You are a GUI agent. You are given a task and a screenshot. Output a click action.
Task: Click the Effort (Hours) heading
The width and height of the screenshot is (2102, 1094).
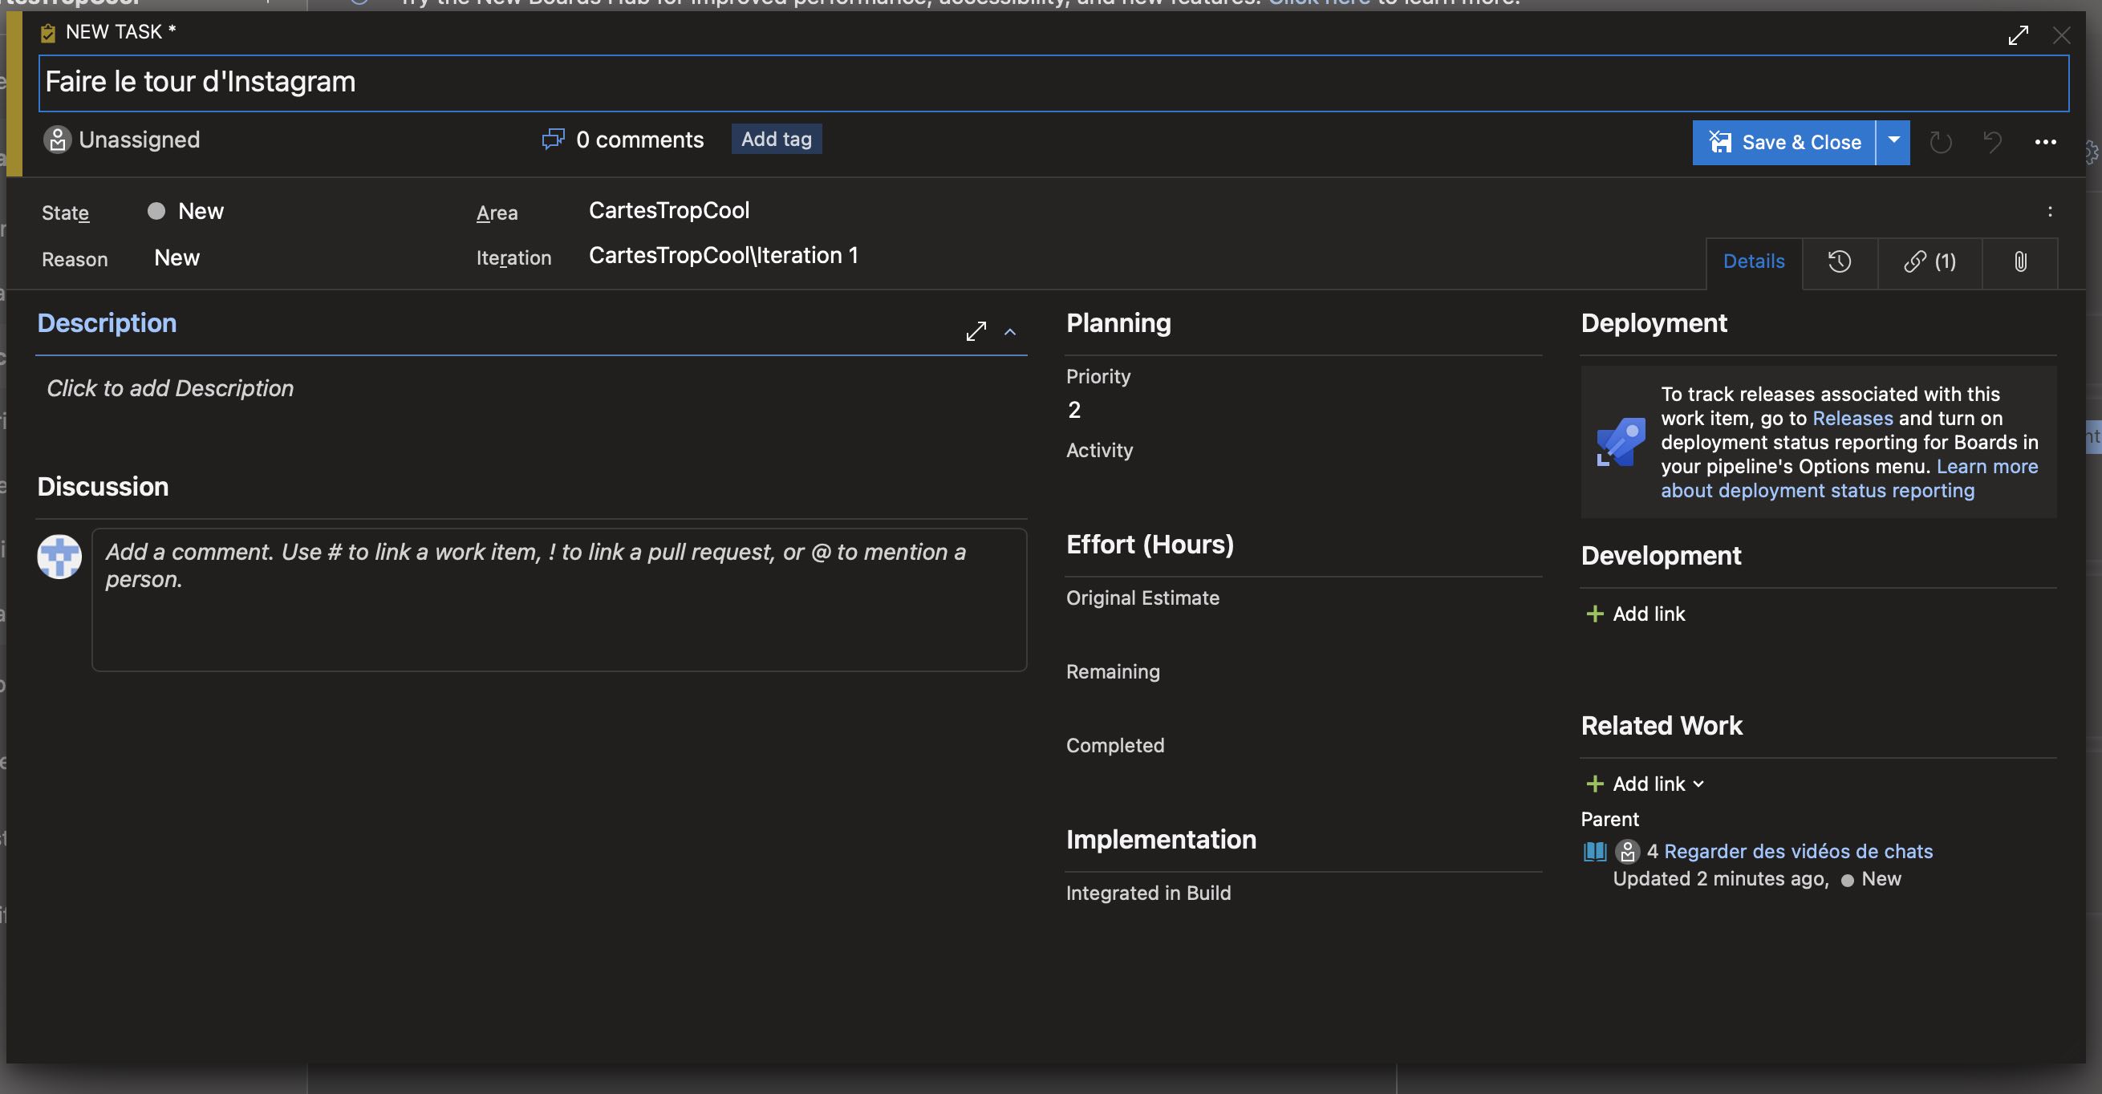pyautogui.click(x=1150, y=545)
